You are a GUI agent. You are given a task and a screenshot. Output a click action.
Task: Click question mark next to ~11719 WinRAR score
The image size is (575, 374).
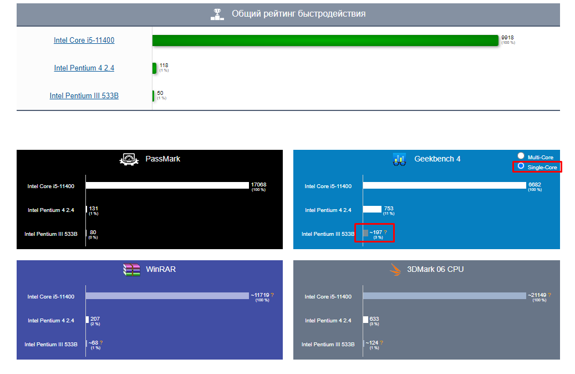(x=272, y=295)
